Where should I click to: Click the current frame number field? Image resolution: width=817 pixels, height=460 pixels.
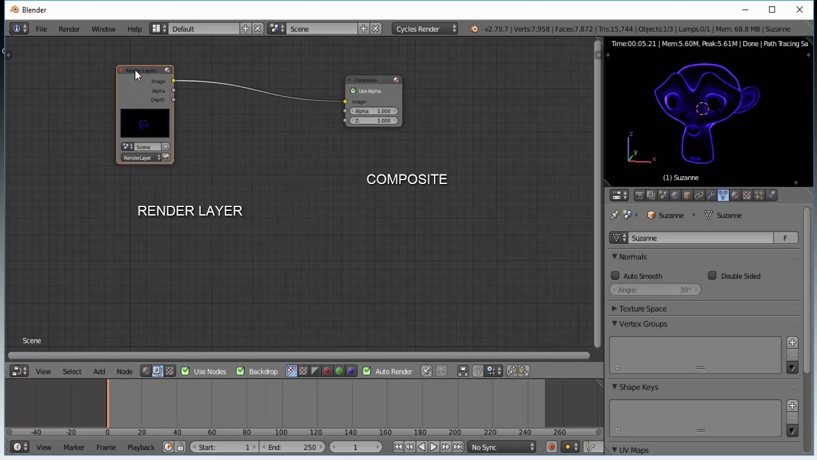point(355,447)
